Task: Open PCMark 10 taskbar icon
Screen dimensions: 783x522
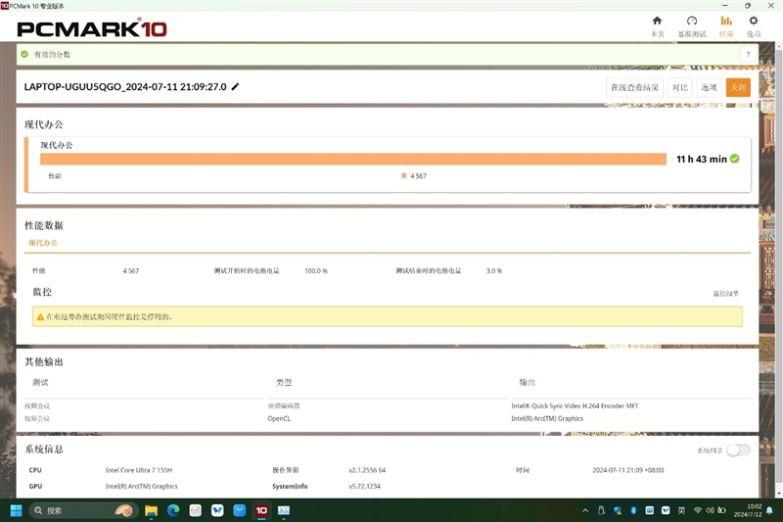Action: point(261,510)
